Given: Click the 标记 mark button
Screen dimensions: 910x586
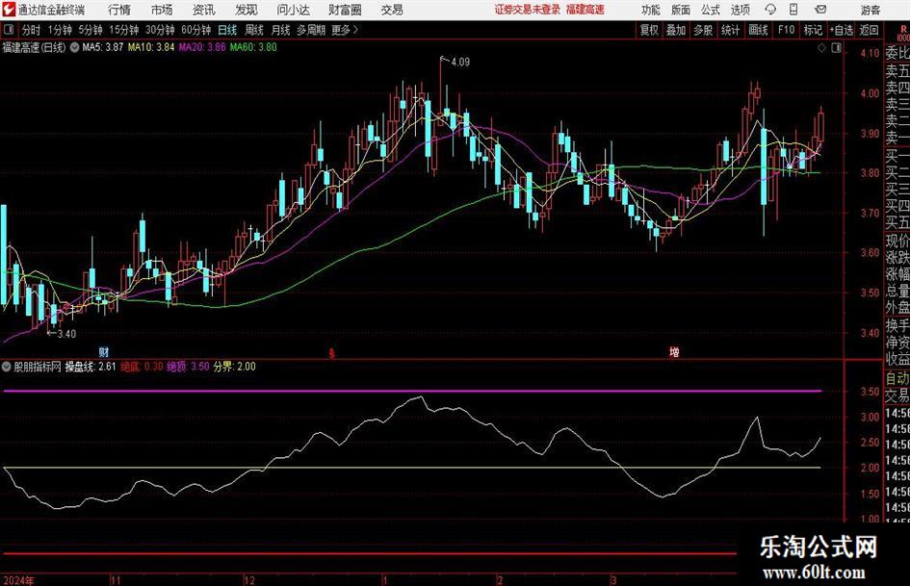Looking at the screenshot, I should tap(813, 30).
